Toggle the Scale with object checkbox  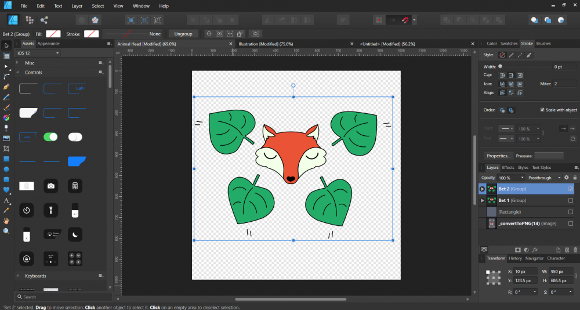click(x=542, y=110)
